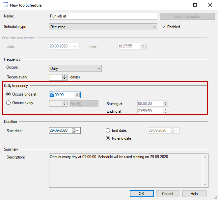
Task: Decrease the Occurs once at time
Action: coord(77,96)
